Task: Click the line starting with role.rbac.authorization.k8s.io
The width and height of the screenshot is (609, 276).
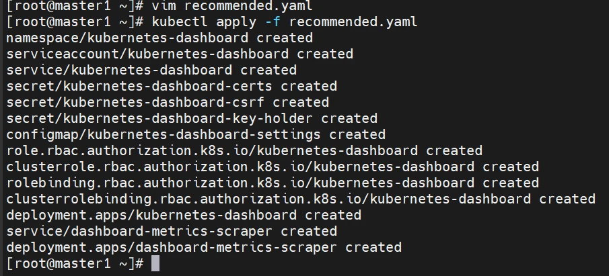Action: (x=244, y=150)
